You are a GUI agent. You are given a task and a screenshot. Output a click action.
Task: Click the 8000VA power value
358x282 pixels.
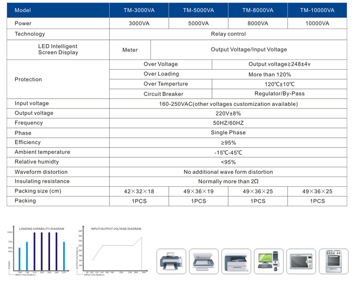(258, 23)
